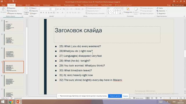Switch to the Insert (Вставка) tab
The image size is (186, 104).
tap(20, 5)
